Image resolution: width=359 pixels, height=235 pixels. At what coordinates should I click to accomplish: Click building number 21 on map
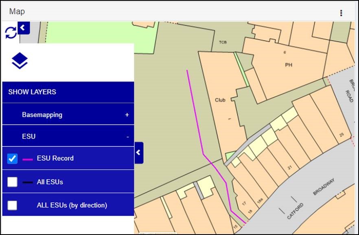tap(290, 168)
